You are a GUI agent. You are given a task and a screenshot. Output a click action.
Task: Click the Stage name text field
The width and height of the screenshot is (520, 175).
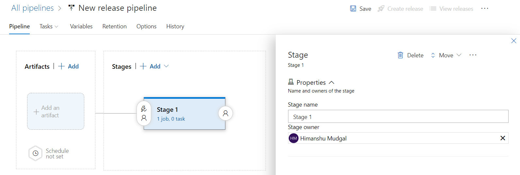coord(398,117)
